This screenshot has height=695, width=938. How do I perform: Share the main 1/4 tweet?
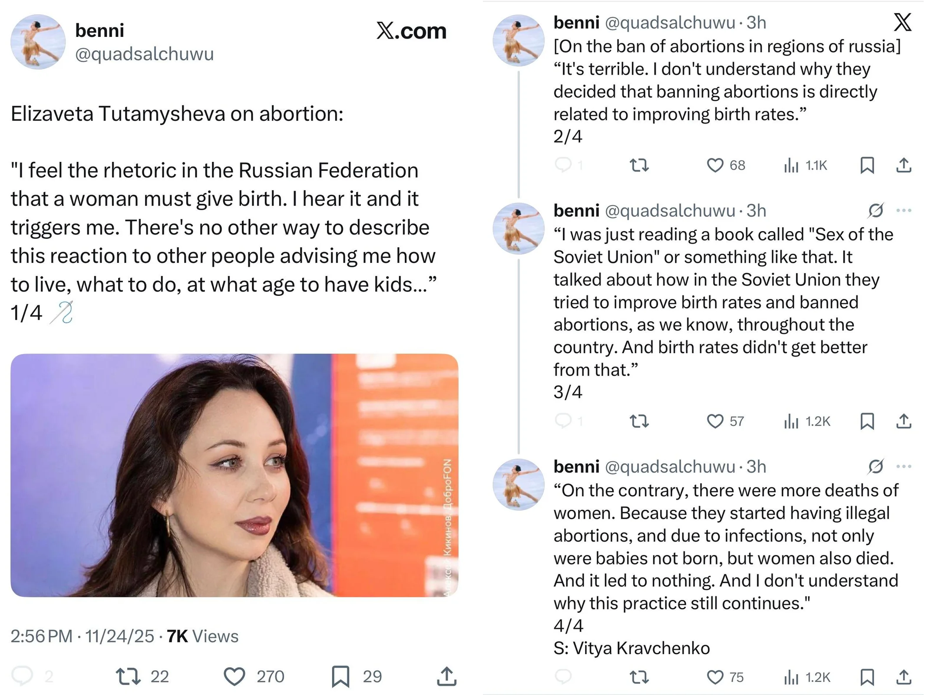tap(446, 676)
